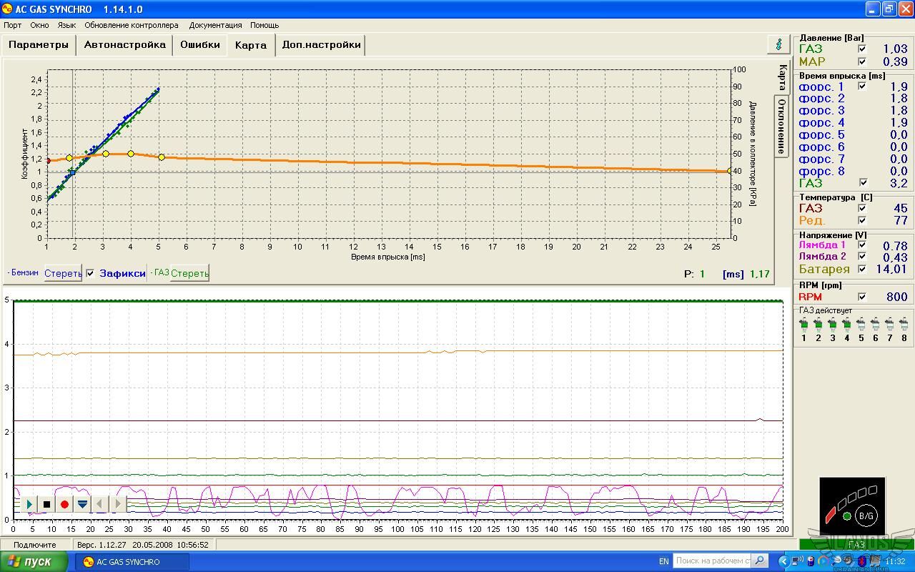
Task: Click the thermometer icon beside the tabs
Action: pos(778,44)
